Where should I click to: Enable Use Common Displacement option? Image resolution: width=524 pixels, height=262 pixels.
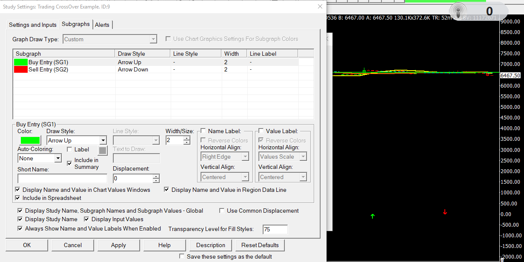[222, 211]
